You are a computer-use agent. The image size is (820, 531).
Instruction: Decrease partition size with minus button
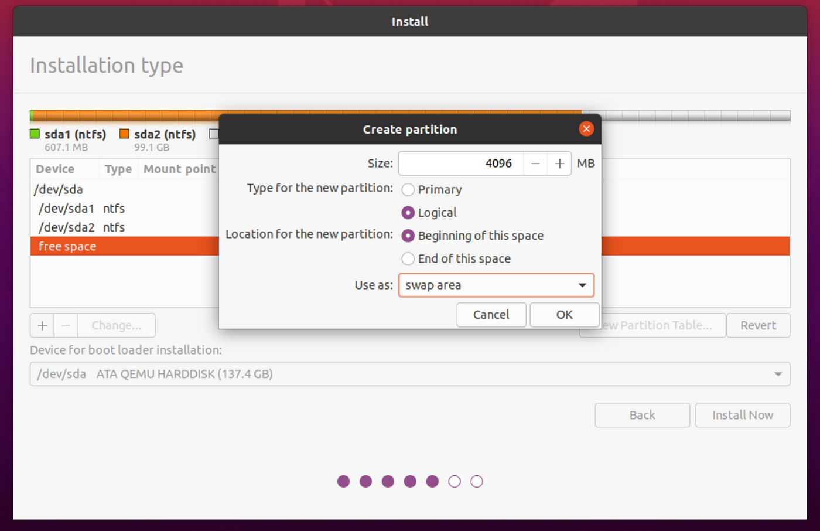(535, 164)
